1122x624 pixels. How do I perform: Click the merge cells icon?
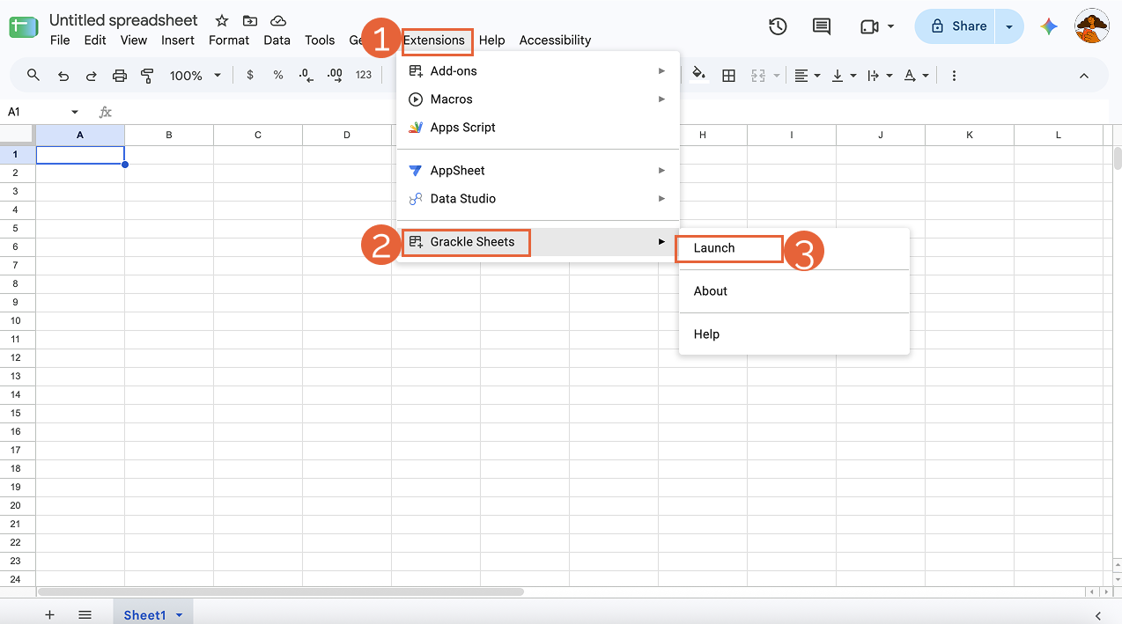pos(758,76)
